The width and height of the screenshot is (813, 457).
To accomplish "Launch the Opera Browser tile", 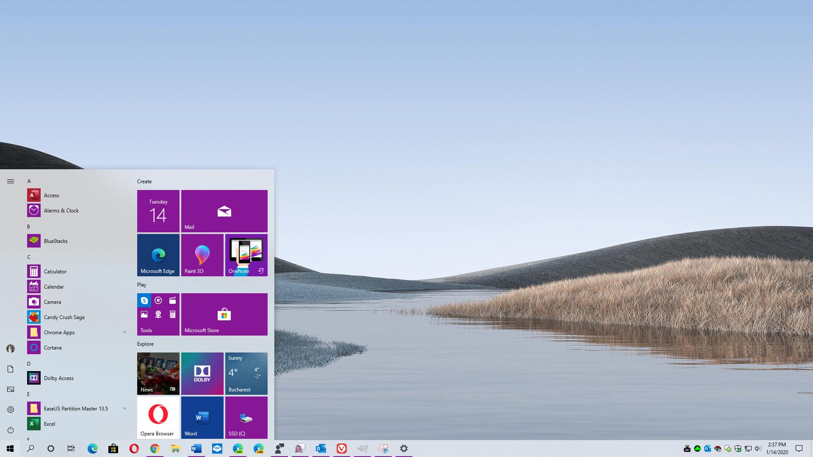I will [x=158, y=418].
